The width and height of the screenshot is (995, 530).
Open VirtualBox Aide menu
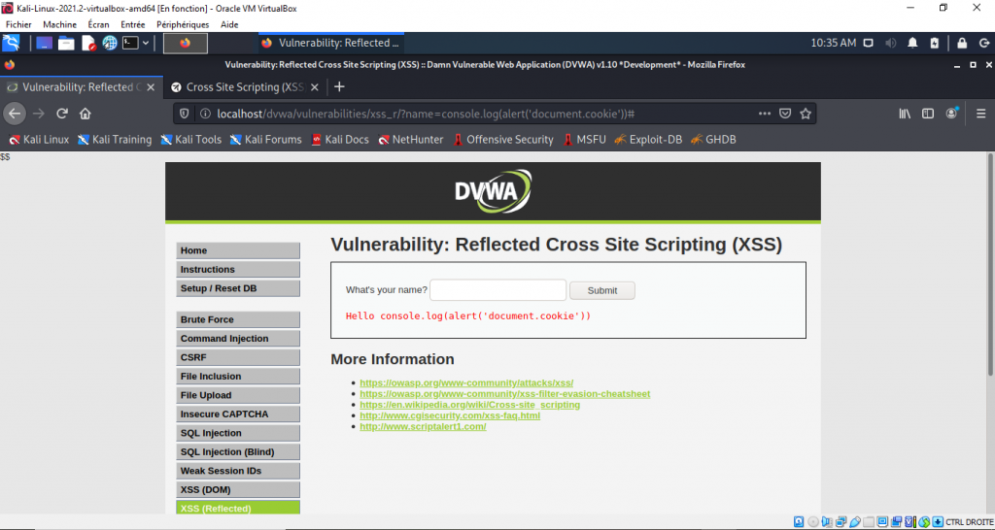pyautogui.click(x=229, y=24)
